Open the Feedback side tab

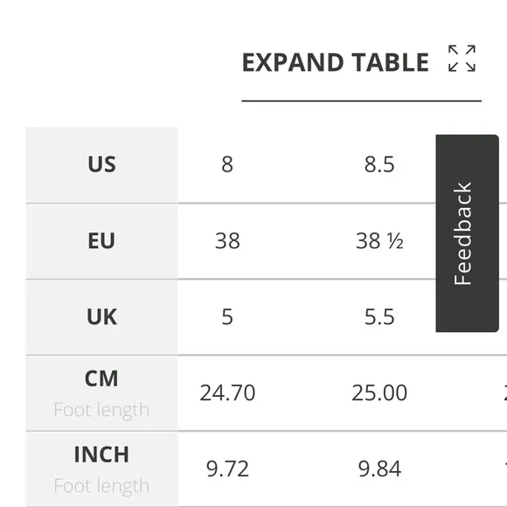point(468,233)
